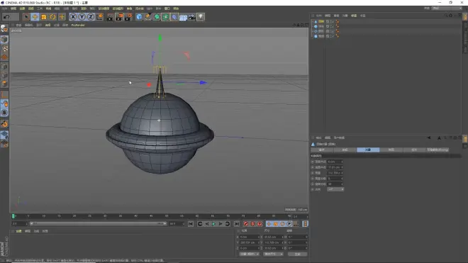
Task: Click the Apply button in coordinates panel
Action: 297,254
